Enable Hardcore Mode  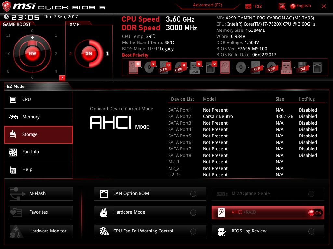click(x=150, y=212)
